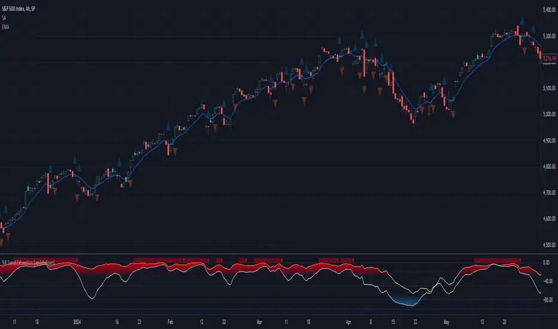This screenshot has height=329, width=558.
Task: Click the S&P 500 Index symbol legend
Action: point(19,9)
